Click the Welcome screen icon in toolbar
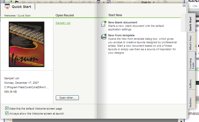Image resolution: width=199 pixels, height=122 pixels. 109,2
